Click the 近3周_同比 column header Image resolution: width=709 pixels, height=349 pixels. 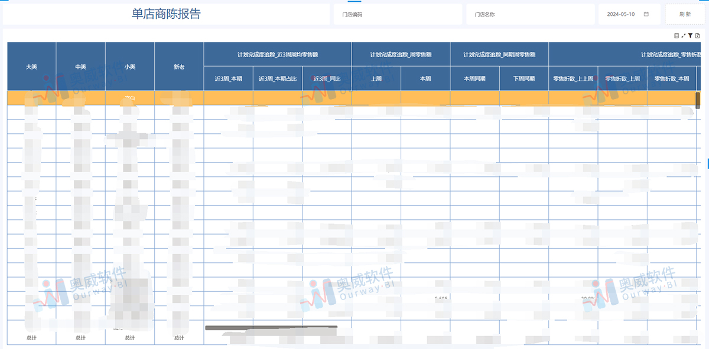(x=327, y=78)
